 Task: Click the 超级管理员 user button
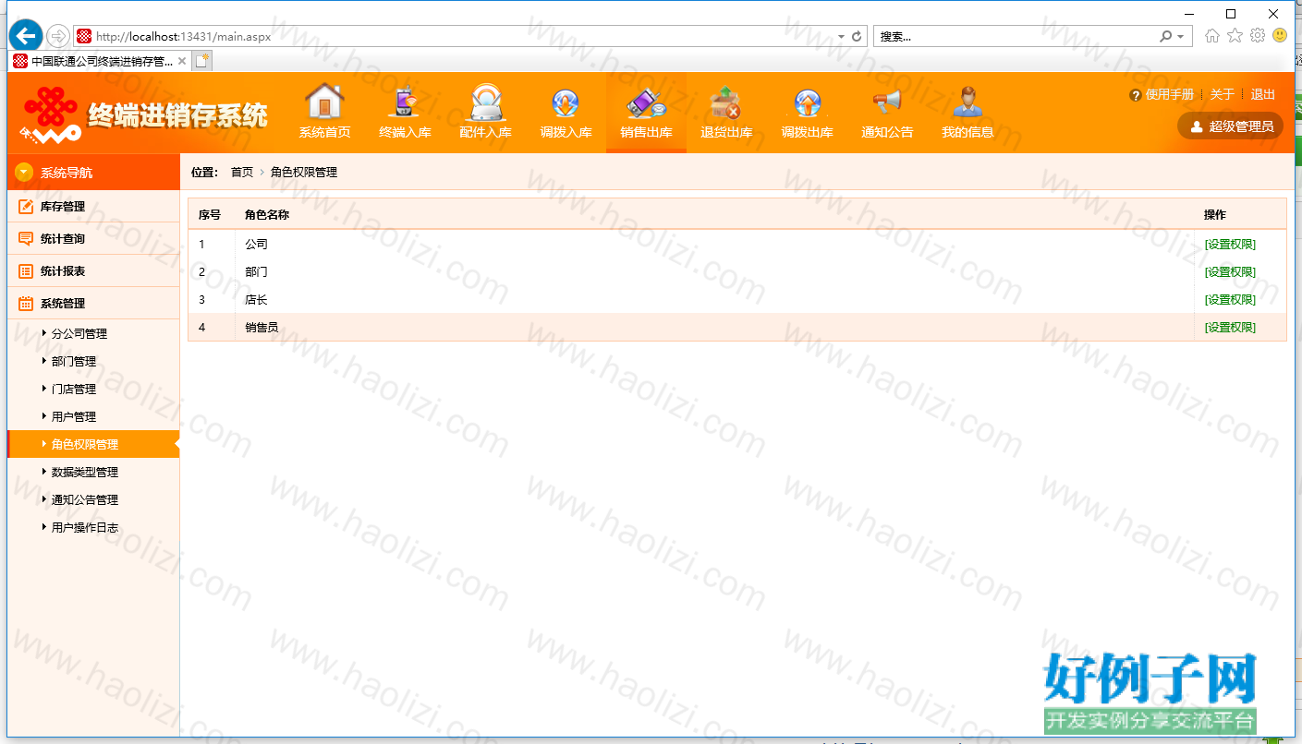[x=1231, y=126]
